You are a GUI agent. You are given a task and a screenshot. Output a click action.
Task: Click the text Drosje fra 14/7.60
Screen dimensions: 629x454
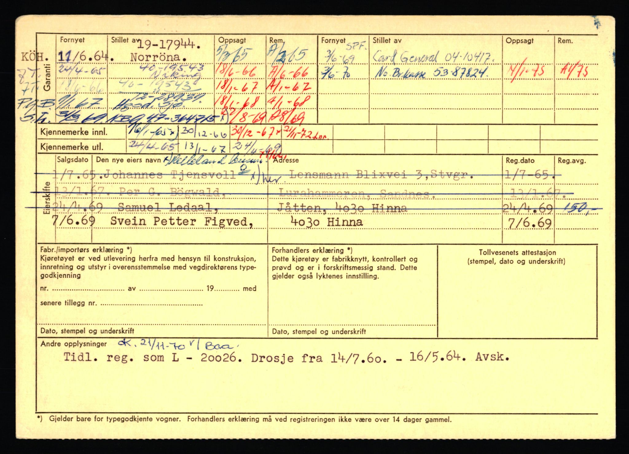pyautogui.click(x=318, y=358)
